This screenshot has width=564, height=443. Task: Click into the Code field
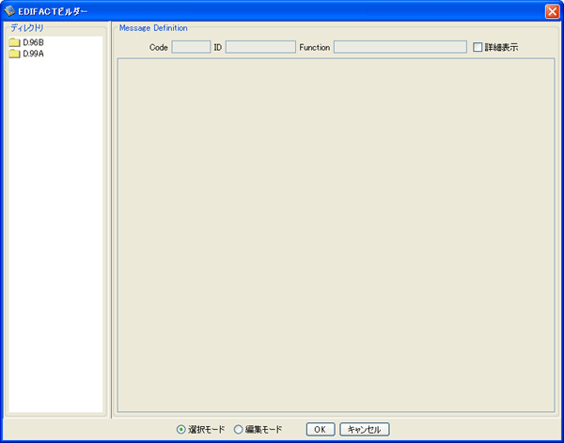(191, 46)
